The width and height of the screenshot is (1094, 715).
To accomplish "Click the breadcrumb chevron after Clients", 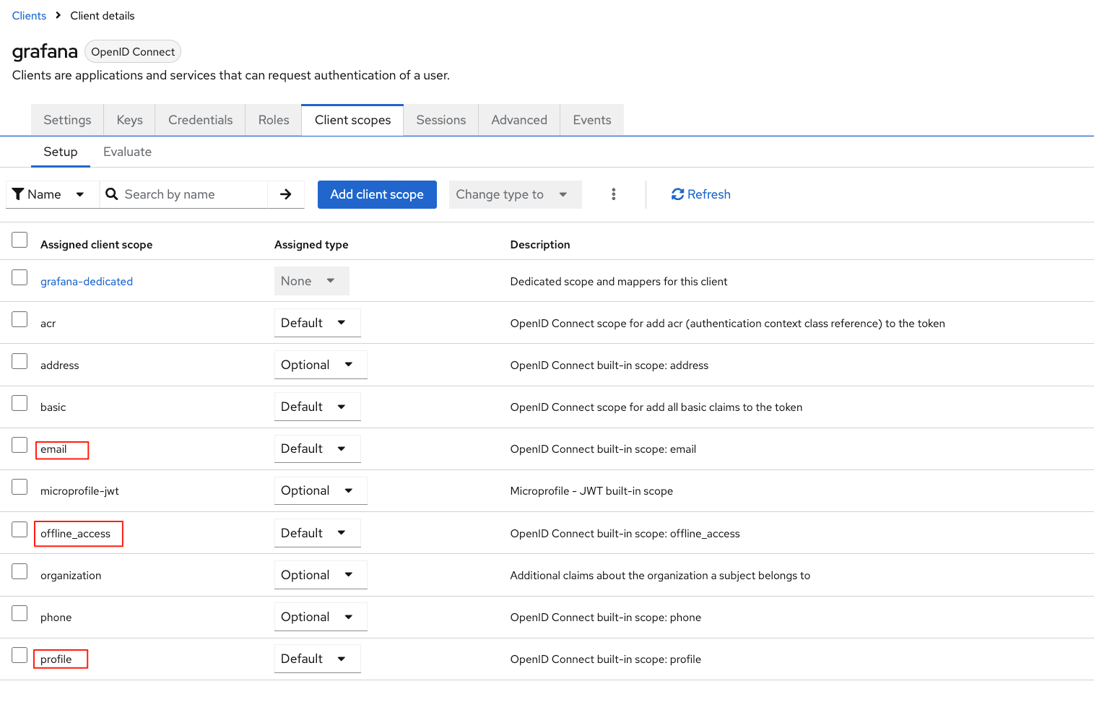I will click(58, 15).
